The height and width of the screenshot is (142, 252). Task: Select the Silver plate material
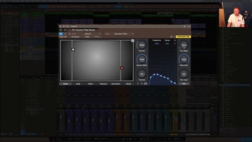click(91, 84)
